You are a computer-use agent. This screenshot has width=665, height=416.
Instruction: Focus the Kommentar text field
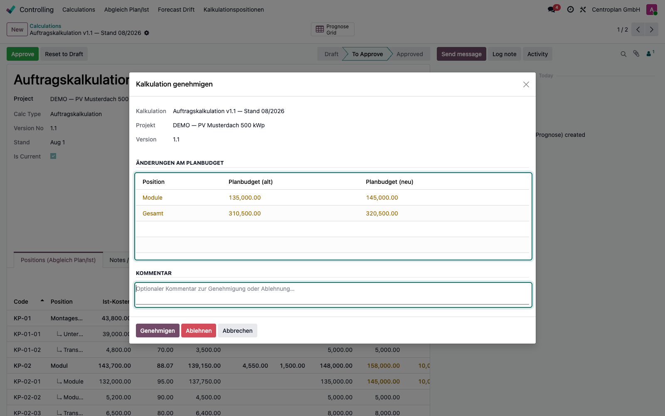[333, 295]
